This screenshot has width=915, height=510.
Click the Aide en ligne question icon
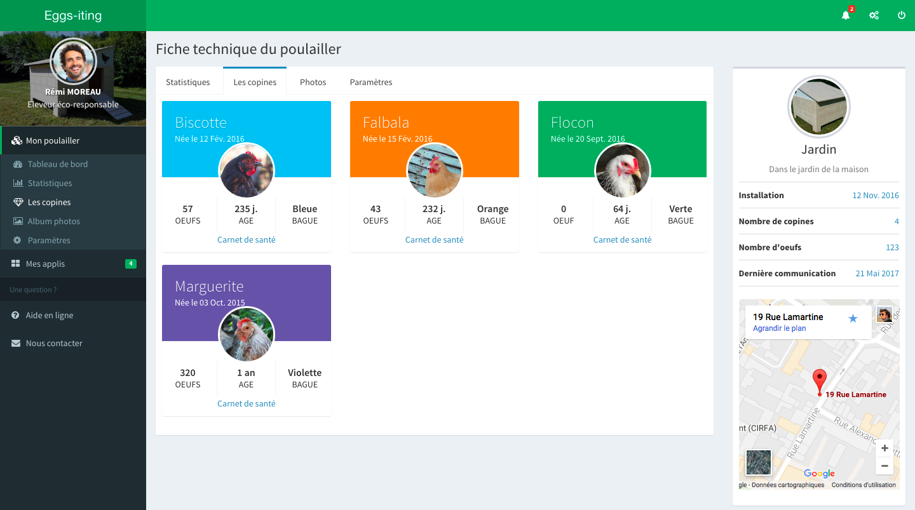point(16,315)
